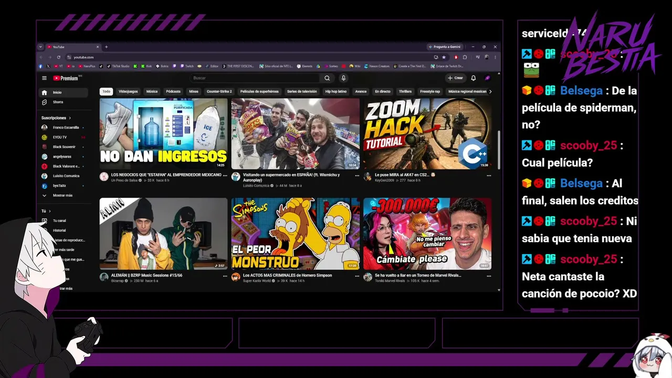Start voice search with the microphone icon
This screenshot has height=378, width=672.
coord(343,78)
